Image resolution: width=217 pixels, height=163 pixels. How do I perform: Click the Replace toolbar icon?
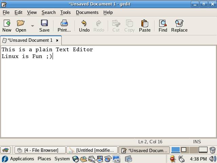click(179, 23)
